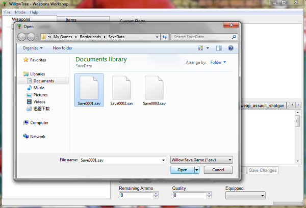Open the Help menu in WillowTree
This screenshot has width=306, height=208.
click(x=34, y=12)
